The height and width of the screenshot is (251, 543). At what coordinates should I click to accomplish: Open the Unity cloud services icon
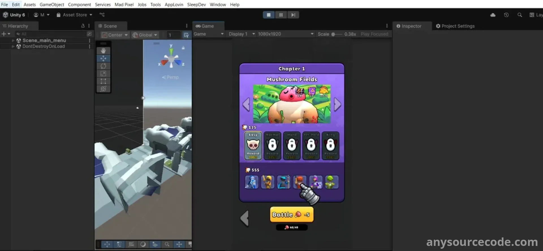(493, 15)
